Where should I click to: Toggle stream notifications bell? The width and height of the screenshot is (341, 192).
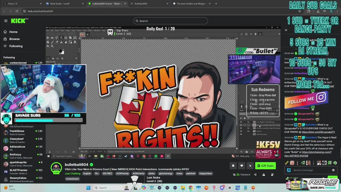[233, 166]
